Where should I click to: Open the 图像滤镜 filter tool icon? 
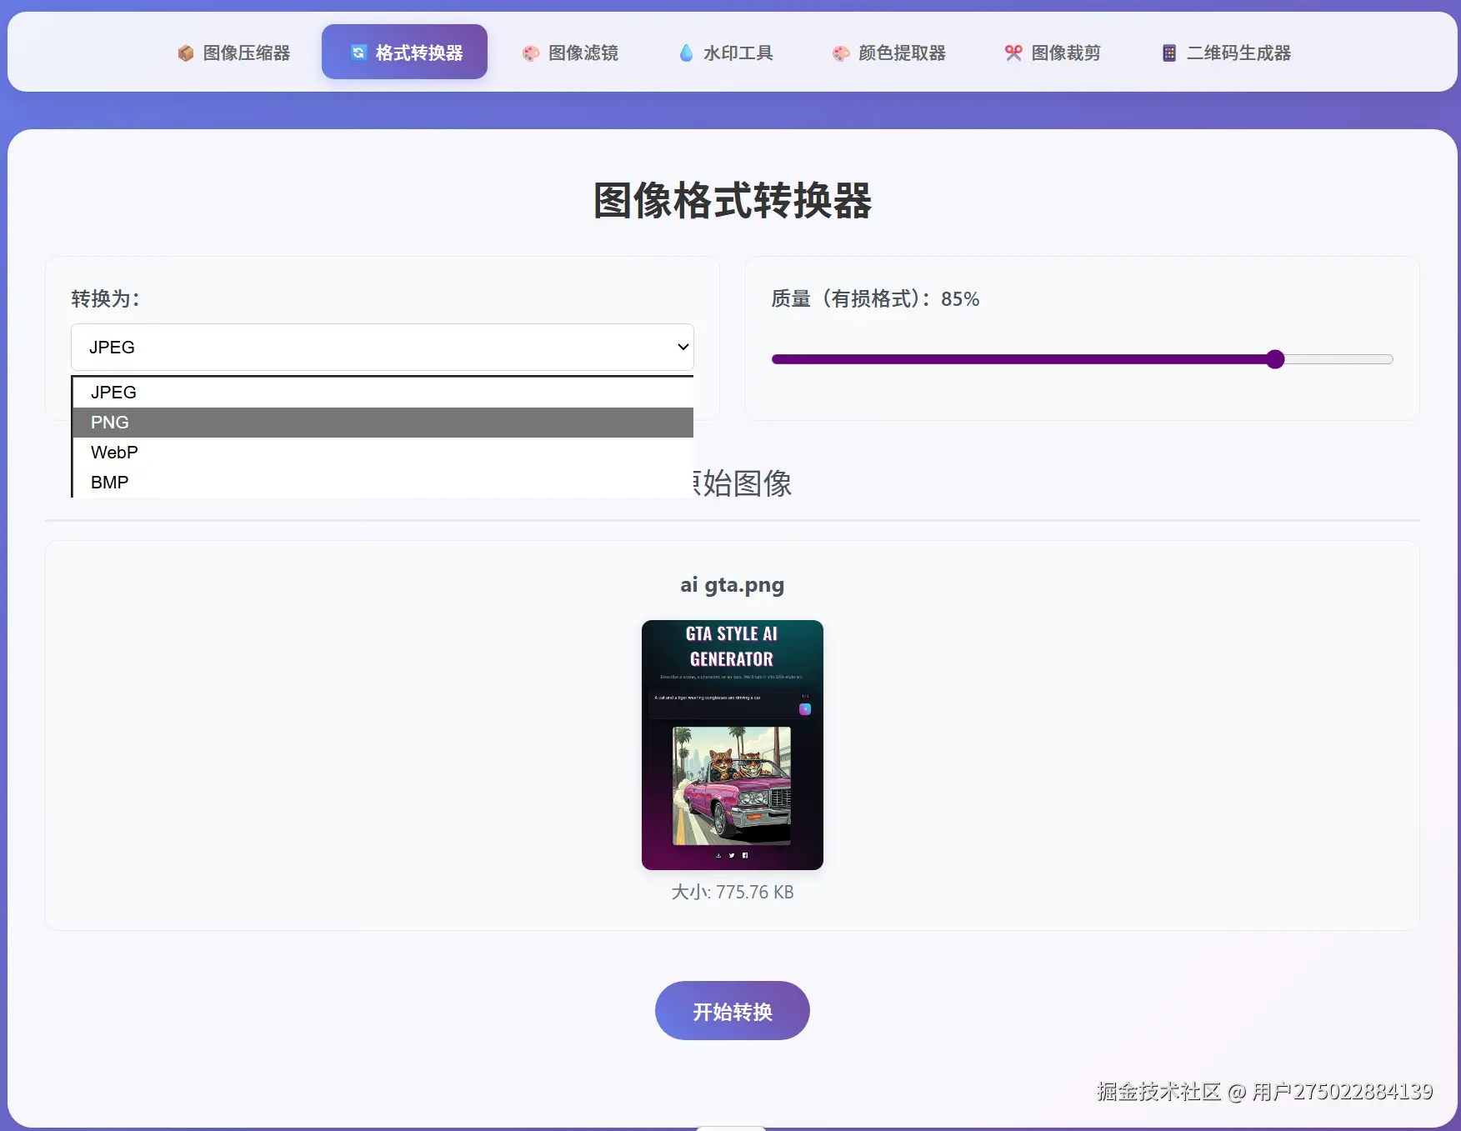531,53
